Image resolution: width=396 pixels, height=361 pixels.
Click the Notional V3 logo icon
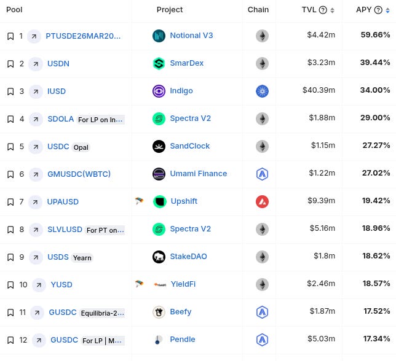pyautogui.click(x=159, y=36)
